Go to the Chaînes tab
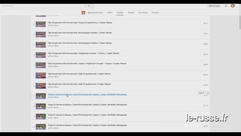 pos(131,12)
